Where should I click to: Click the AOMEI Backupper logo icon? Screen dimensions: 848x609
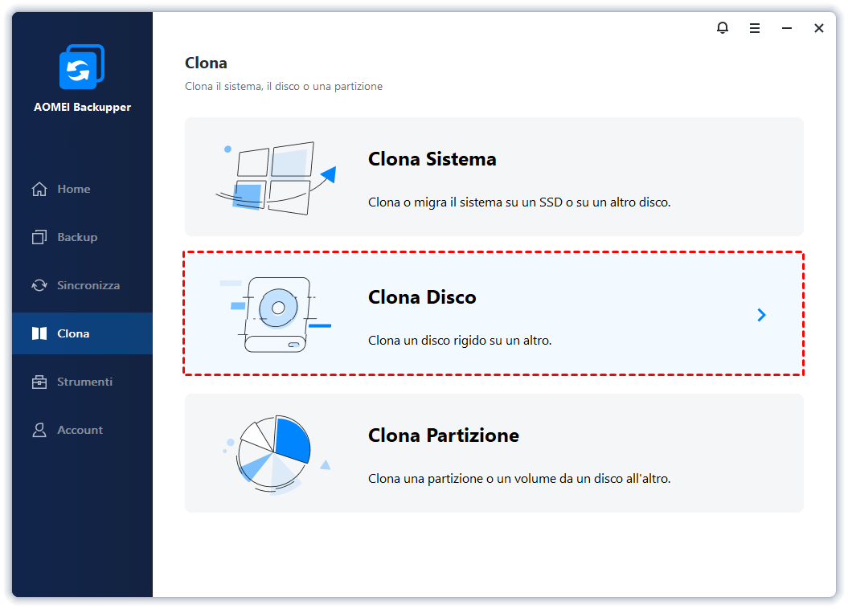click(82, 67)
